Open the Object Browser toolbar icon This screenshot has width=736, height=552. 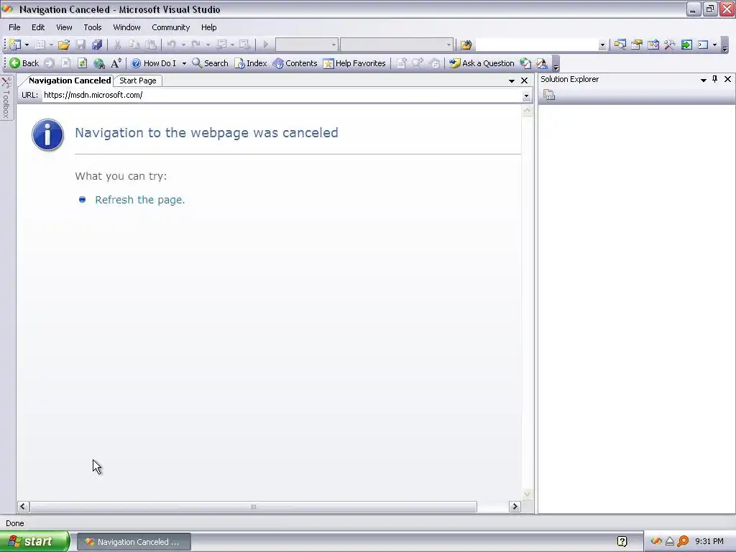653,45
